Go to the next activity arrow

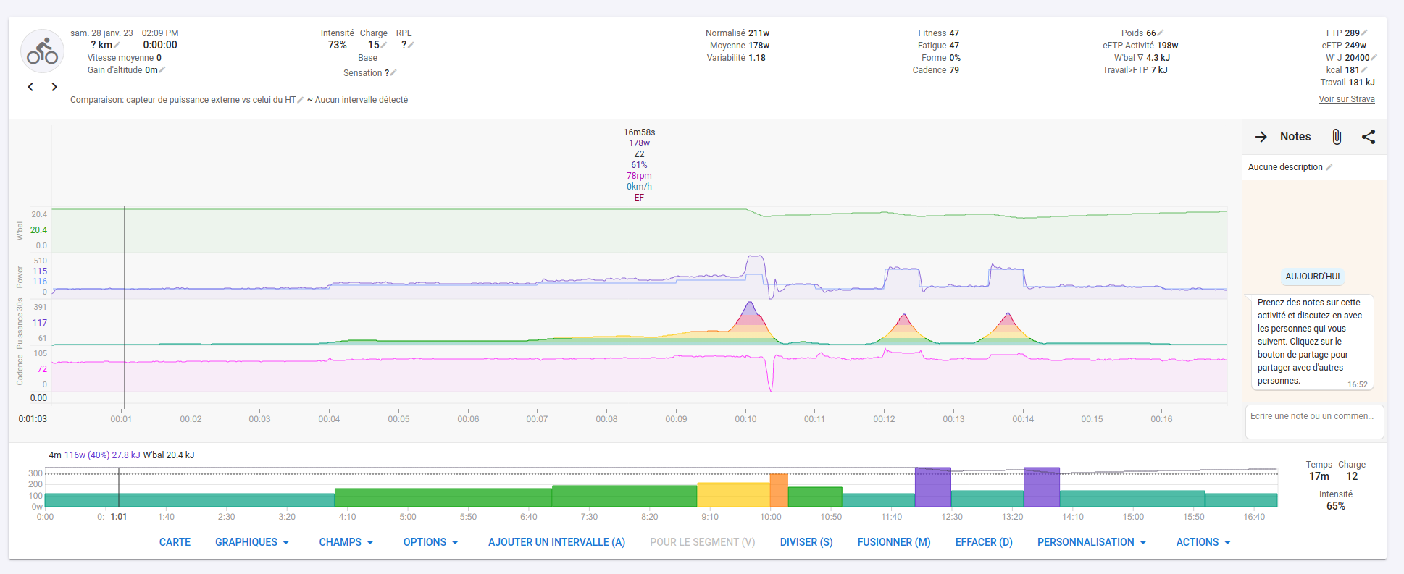[54, 87]
